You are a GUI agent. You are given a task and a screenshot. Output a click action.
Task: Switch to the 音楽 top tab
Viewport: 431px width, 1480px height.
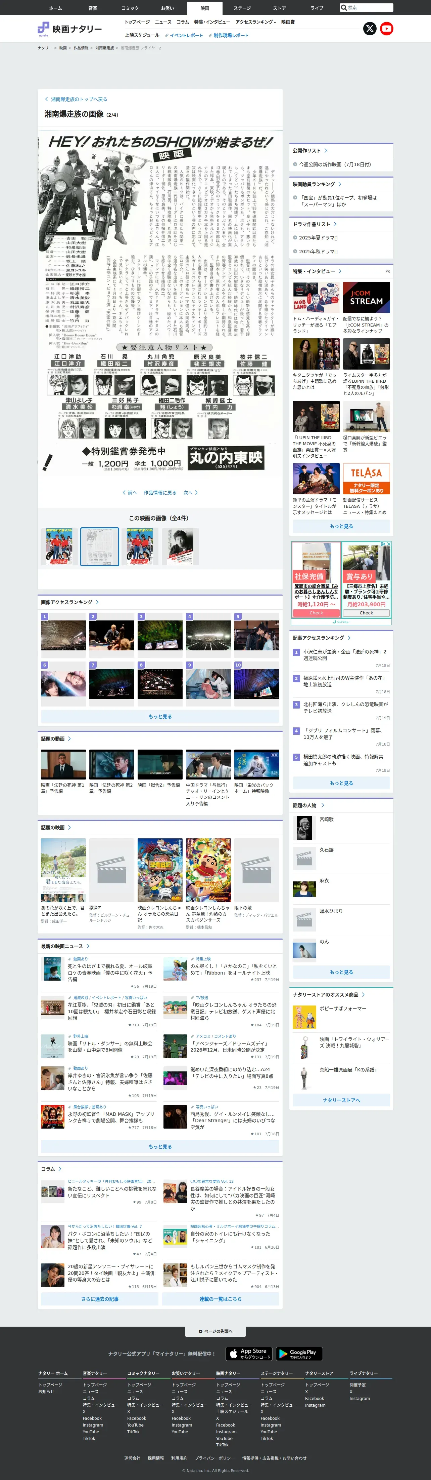tap(93, 8)
